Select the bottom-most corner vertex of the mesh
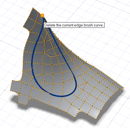The height and width of the screenshot is (128, 130). point(96,119)
